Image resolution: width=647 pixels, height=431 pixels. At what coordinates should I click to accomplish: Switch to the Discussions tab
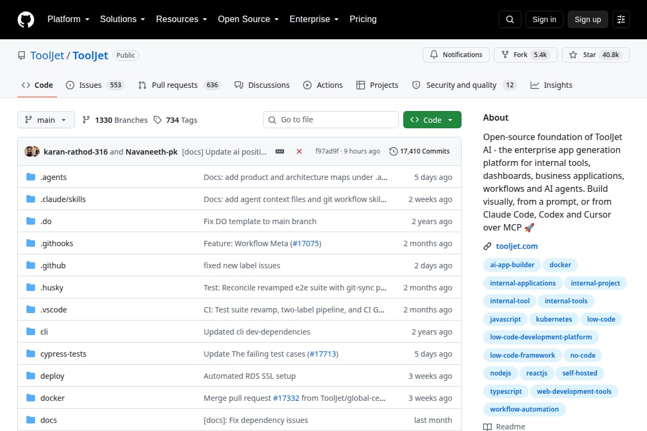coord(262,85)
